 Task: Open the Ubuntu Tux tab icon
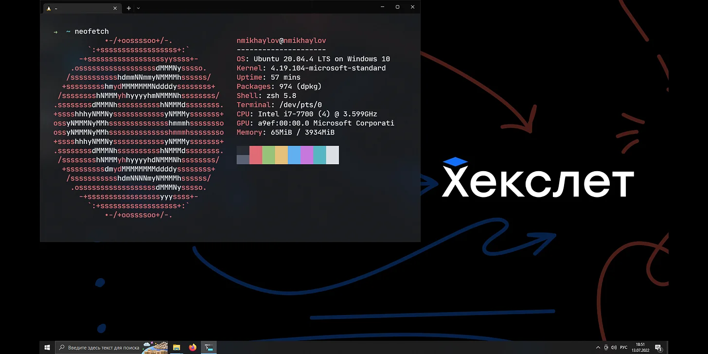pyautogui.click(x=49, y=8)
